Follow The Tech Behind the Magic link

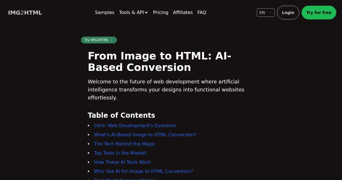[125, 144]
